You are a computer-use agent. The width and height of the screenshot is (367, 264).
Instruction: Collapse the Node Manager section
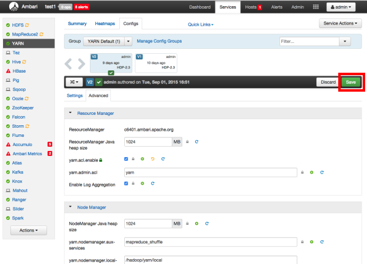70,207
